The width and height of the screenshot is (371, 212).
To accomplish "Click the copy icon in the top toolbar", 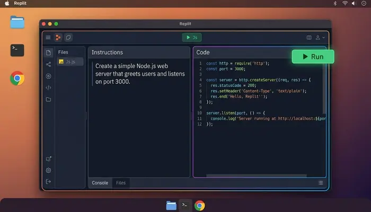I will [68, 38].
